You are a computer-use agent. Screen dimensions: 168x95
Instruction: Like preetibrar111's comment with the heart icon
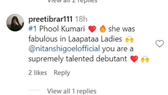(x=160, y=44)
